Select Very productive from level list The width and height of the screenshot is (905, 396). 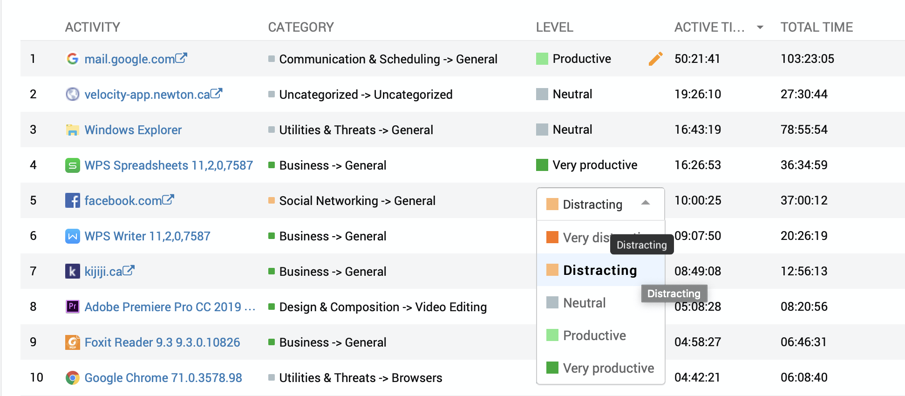(x=608, y=368)
